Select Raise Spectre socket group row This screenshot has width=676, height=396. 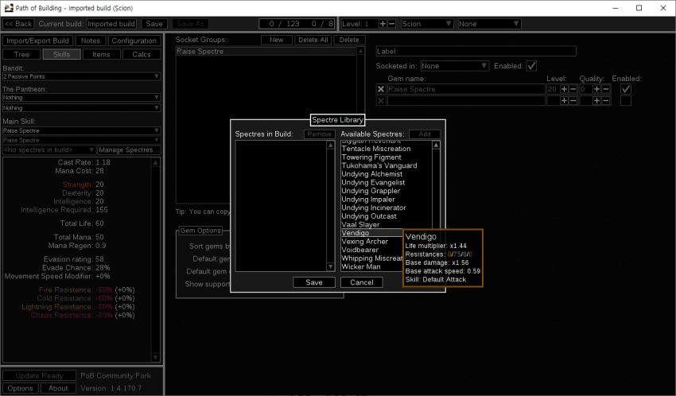[266, 51]
